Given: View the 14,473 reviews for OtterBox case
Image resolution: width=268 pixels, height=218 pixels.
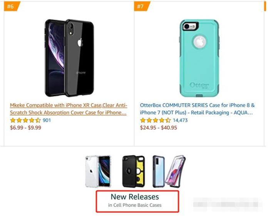Looking at the screenshot, I should pos(180,120).
